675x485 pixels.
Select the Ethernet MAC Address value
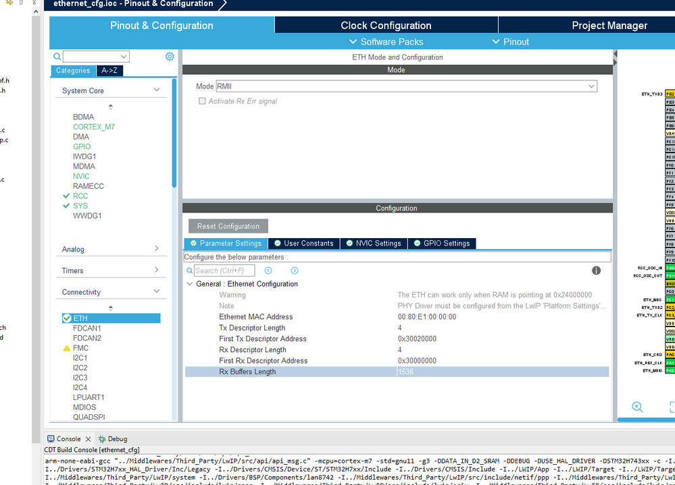(427, 316)
